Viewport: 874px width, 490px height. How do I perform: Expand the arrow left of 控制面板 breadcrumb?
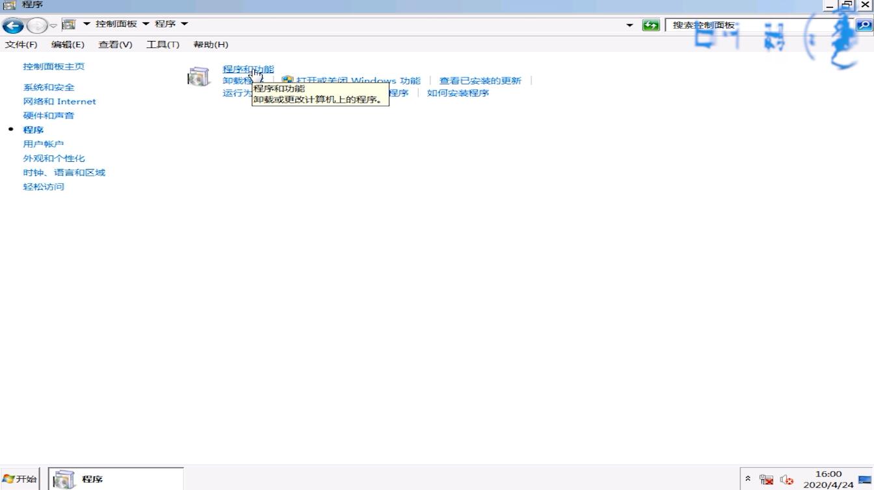point(86,24)
